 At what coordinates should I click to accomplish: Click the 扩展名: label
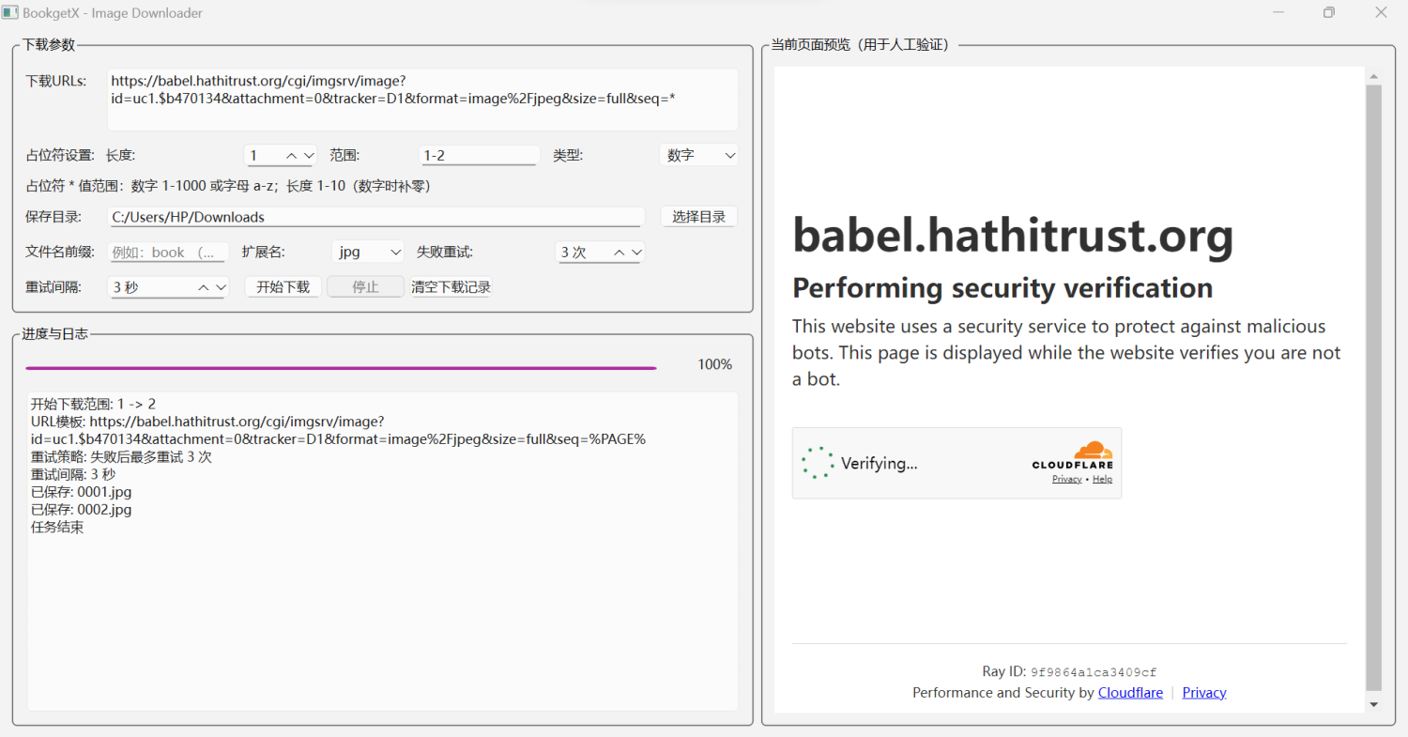pyautogui.click(x=264, y=252)
